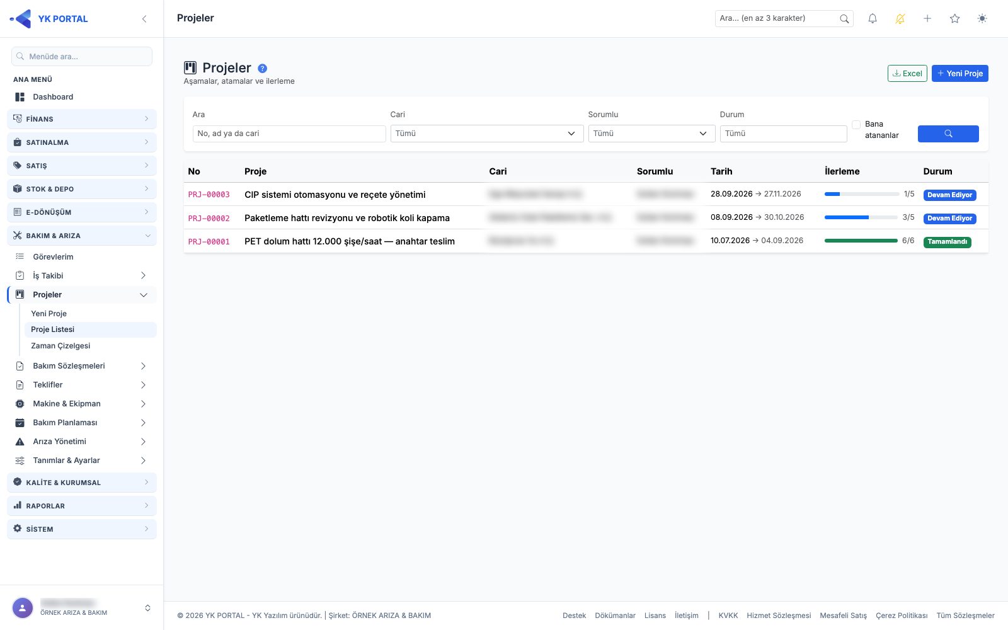
Task: Click the user avatar icon
Action: [23, 608]
